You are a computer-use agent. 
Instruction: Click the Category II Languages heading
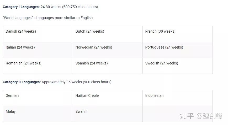[22, 82]
